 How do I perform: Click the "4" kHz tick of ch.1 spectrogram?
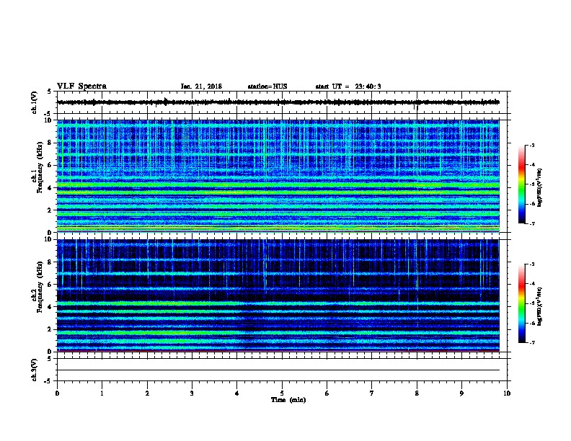50,188
